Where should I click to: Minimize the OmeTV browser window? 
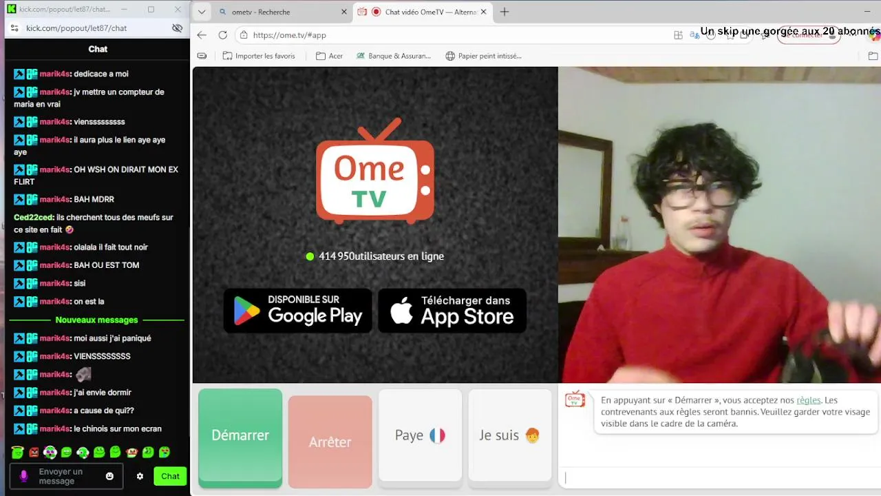pos(867,12)
